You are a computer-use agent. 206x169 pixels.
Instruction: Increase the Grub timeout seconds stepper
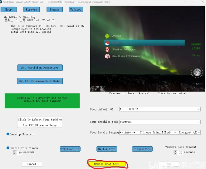click(15, 152)
